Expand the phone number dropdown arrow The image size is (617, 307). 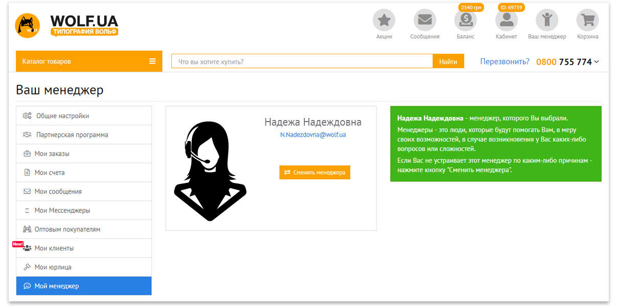pyautogui.click(x=594, y=62)
